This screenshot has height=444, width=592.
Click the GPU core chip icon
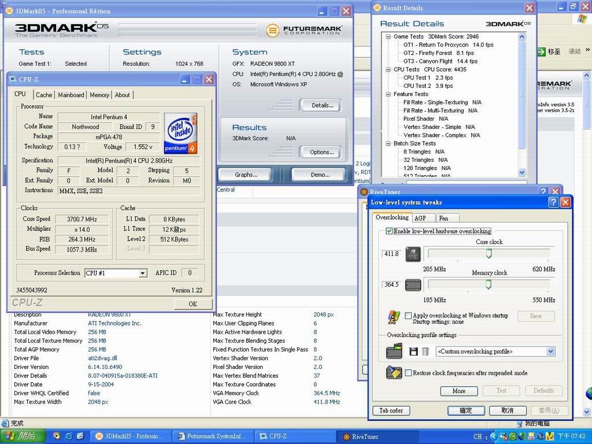[x=413, y=254]
